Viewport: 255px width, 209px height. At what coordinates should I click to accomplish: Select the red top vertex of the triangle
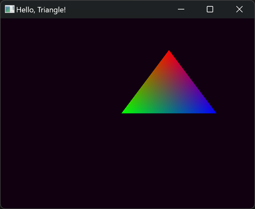click(x=169, y=52)
